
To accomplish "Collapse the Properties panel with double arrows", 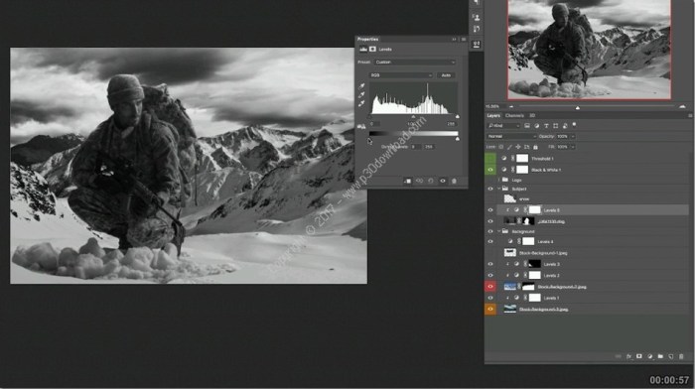I will (x=454, y=40).
